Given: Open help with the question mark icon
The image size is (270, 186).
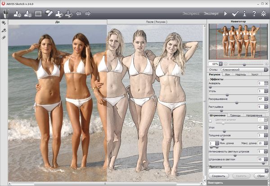Looking at the screenshot, I should [254, 13].
